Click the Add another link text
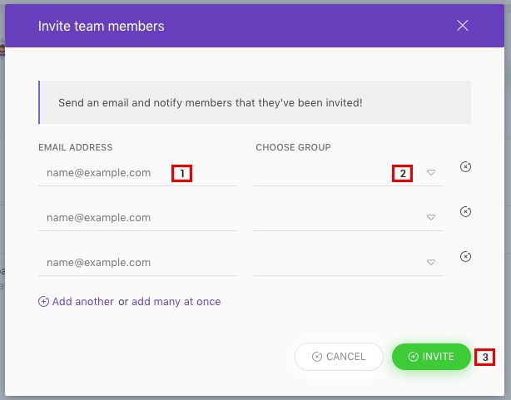Screen dimensions: 511x400 tap(82, 302)
